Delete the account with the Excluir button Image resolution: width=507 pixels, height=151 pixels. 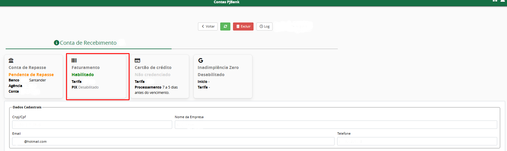(x=243, y=26)
